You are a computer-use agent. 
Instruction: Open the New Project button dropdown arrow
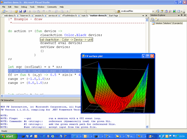(7, 11)
